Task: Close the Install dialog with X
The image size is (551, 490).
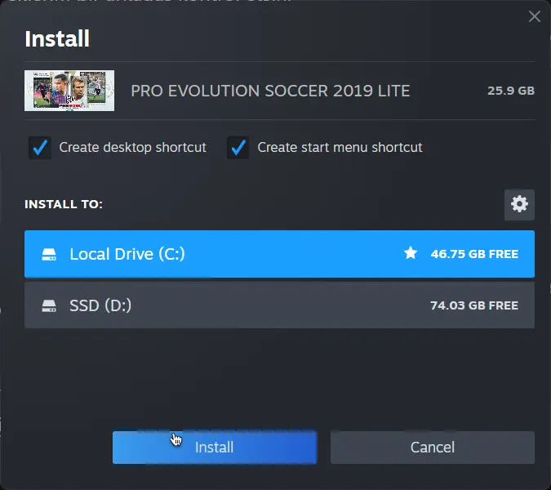Action: tap(535, 16)
